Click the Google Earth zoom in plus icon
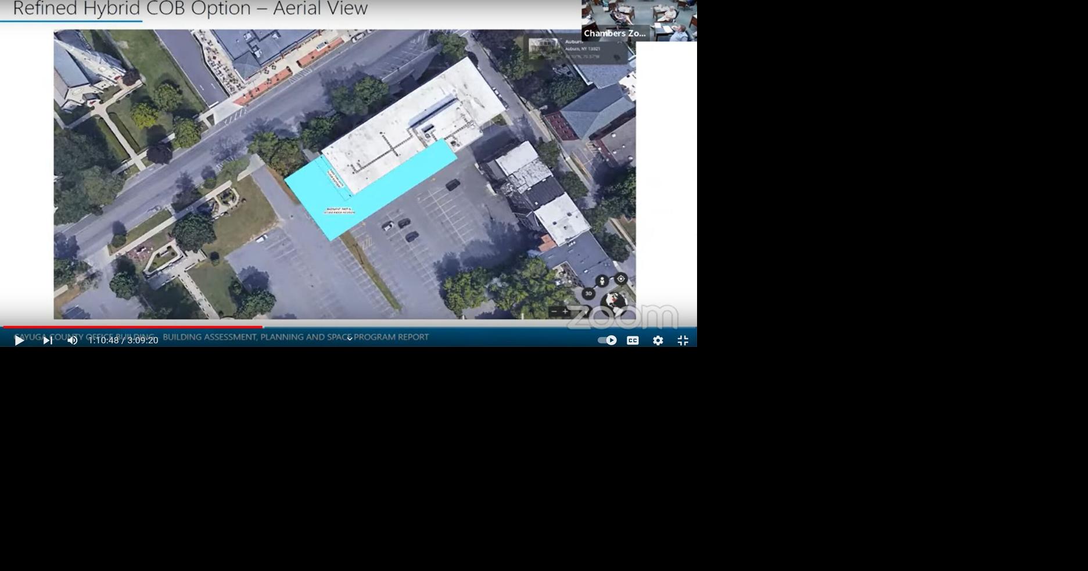The image size is (1088, 571). pos(565,311)
